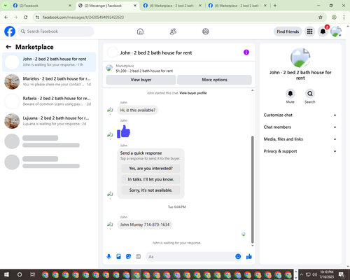The width and height of the screenshot is (350, 280).
Task: Click the Search Facebook field
Action: (56, 31)
